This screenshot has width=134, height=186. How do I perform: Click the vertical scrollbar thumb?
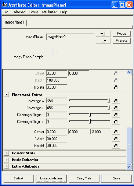[x=129, y=146]
